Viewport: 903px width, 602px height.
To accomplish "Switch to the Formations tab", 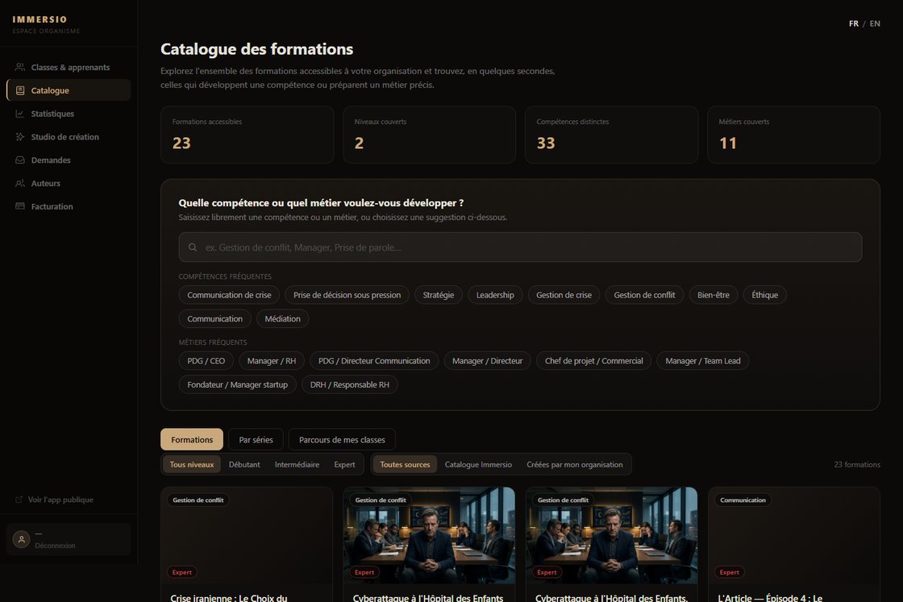I will coord(192,440).
